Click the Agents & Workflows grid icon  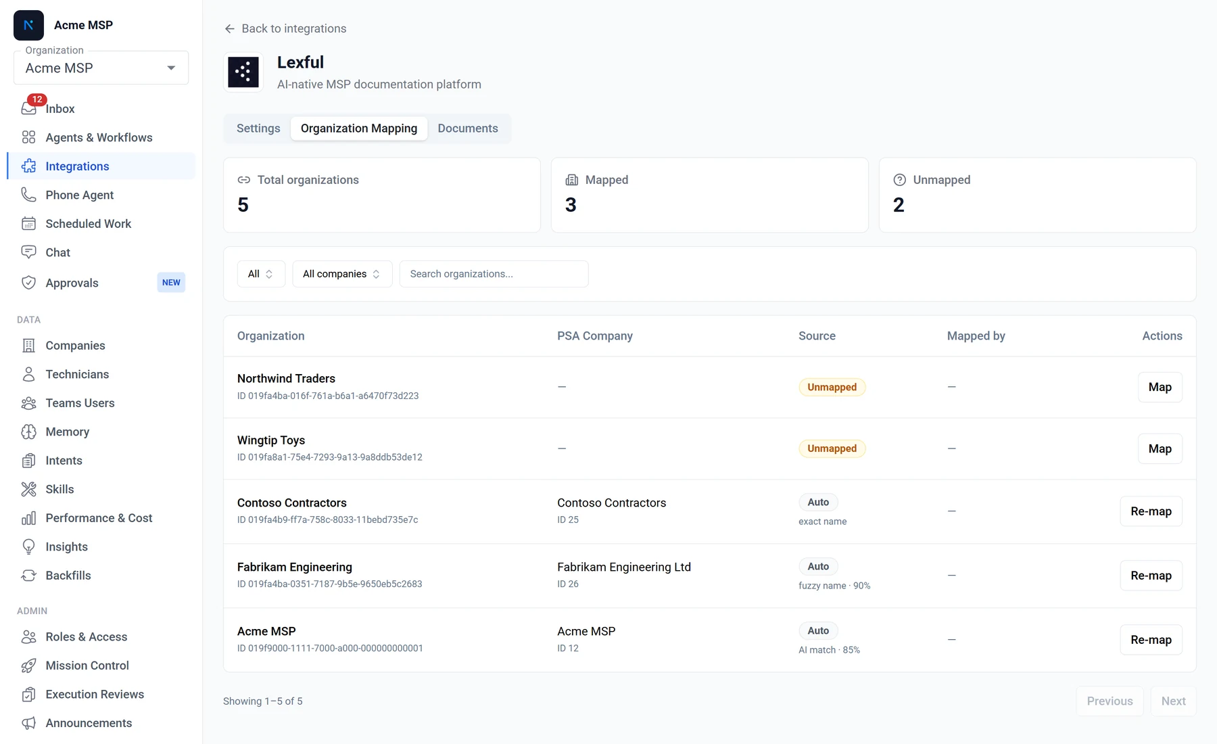(x=28, y=137)
